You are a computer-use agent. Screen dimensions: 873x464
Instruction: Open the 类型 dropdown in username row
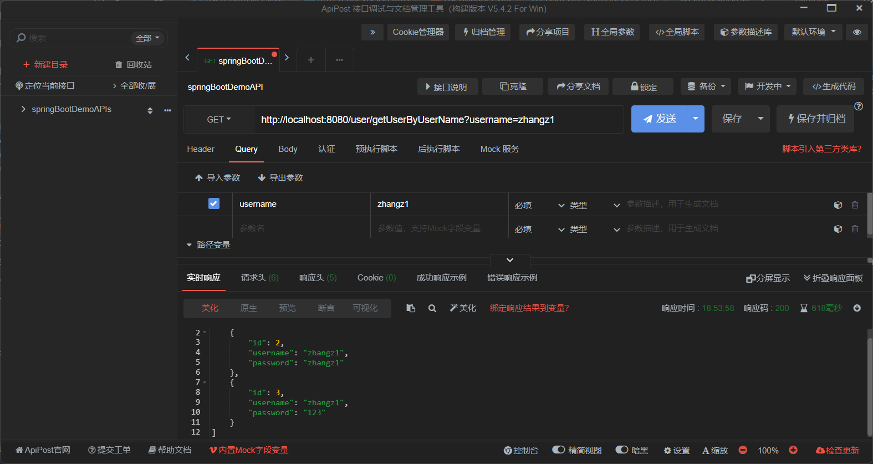point(595,206)
